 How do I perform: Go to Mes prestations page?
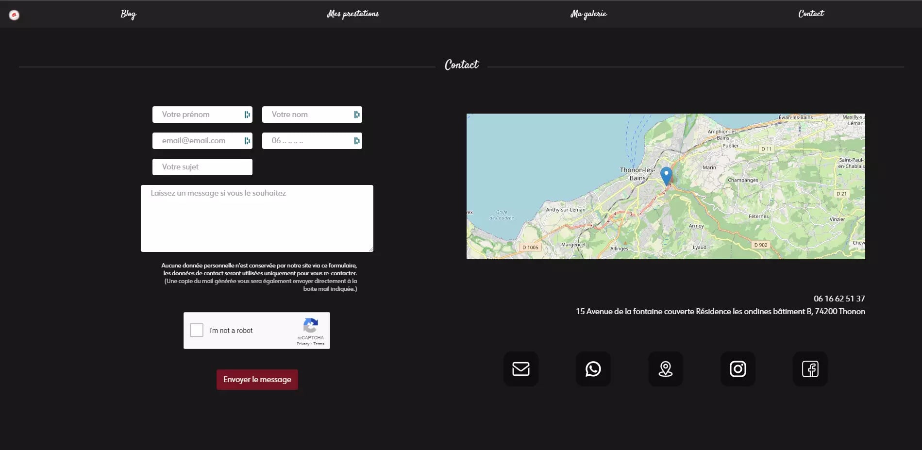click(352, 14)
